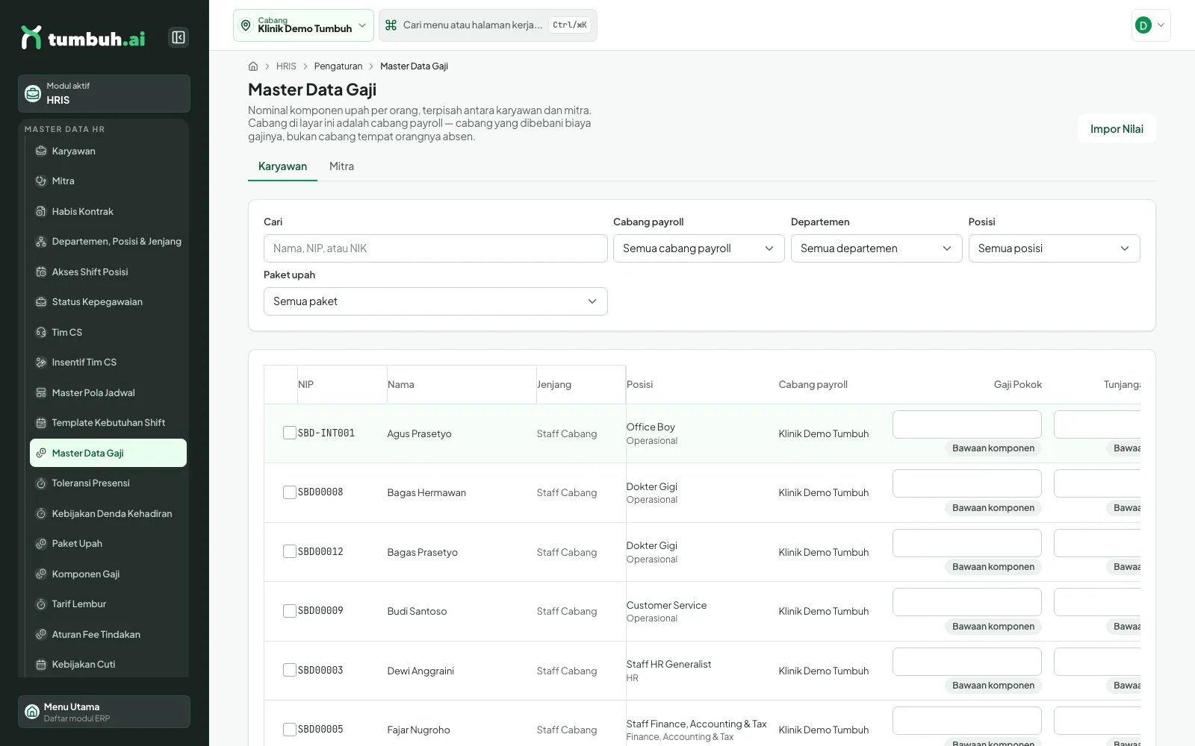Viewport: 1195px width, 746px height.
Task: Click the tumbuh.ai logo
Action: (x=83, y=38)
